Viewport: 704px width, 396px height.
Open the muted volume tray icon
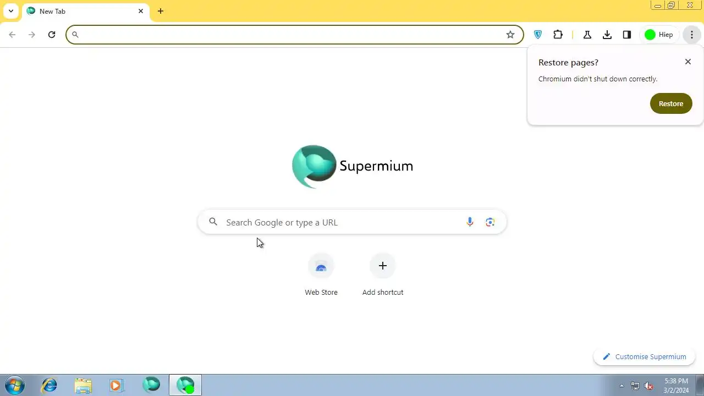pyautogui.click(x=649, y=386)
